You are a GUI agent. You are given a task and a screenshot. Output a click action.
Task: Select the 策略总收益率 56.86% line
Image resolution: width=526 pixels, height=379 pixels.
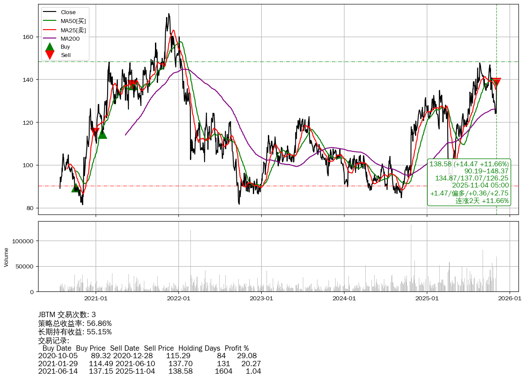75,323
